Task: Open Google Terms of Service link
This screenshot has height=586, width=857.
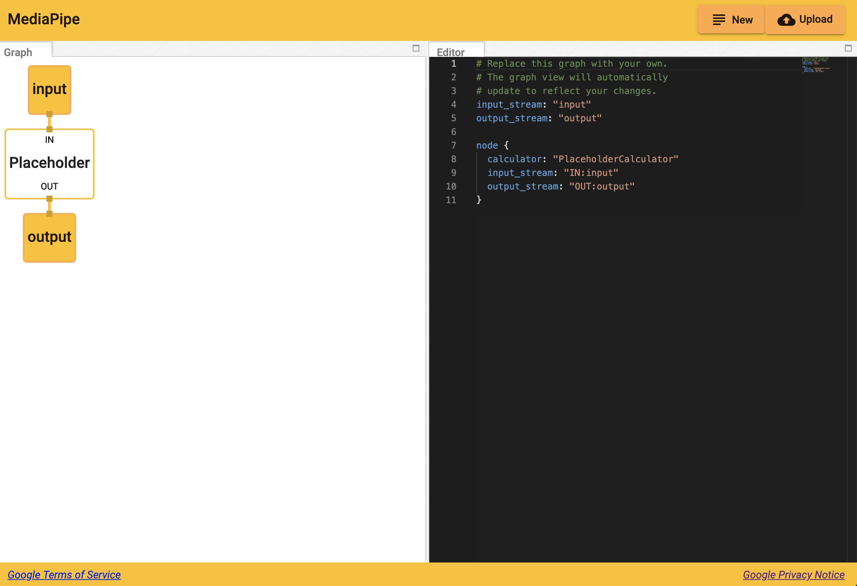Action: click(64, 575)
